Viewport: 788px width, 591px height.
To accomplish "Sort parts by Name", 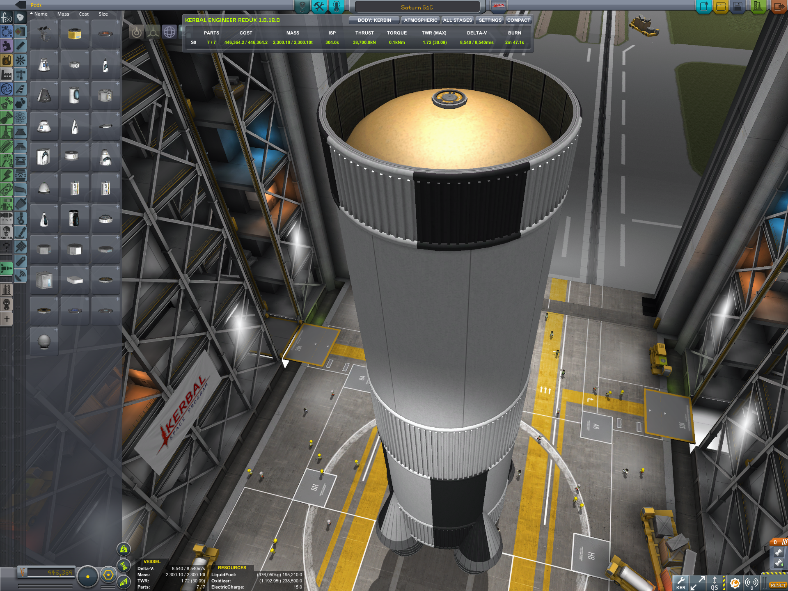I will coord(41,14).
